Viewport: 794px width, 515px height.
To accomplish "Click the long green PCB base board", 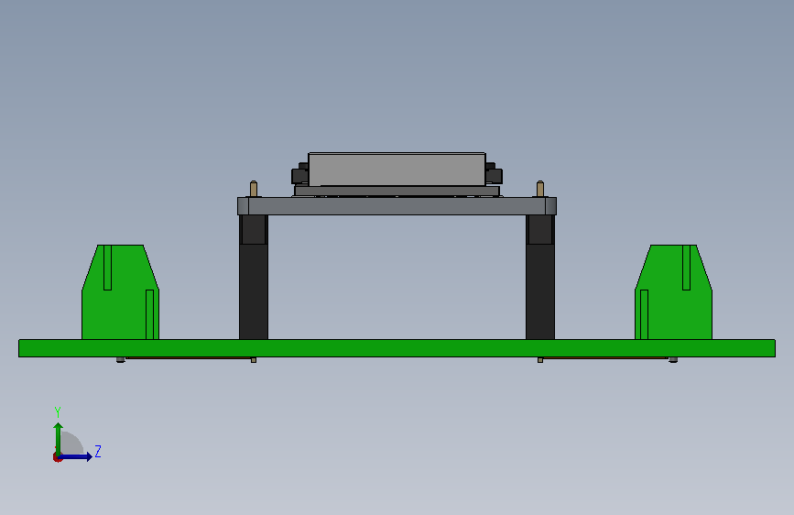I will click(x=397, y=348).
